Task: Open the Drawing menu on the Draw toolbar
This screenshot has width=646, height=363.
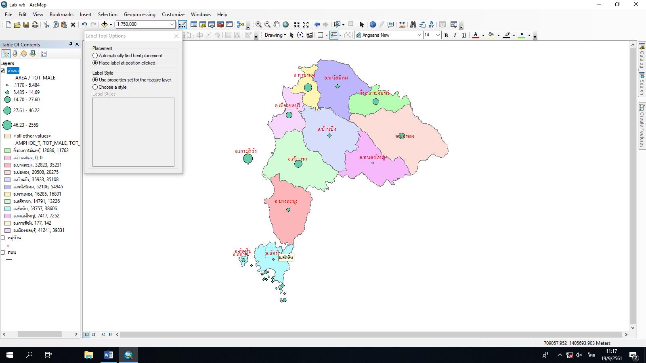Action: [x=275, y=35]
